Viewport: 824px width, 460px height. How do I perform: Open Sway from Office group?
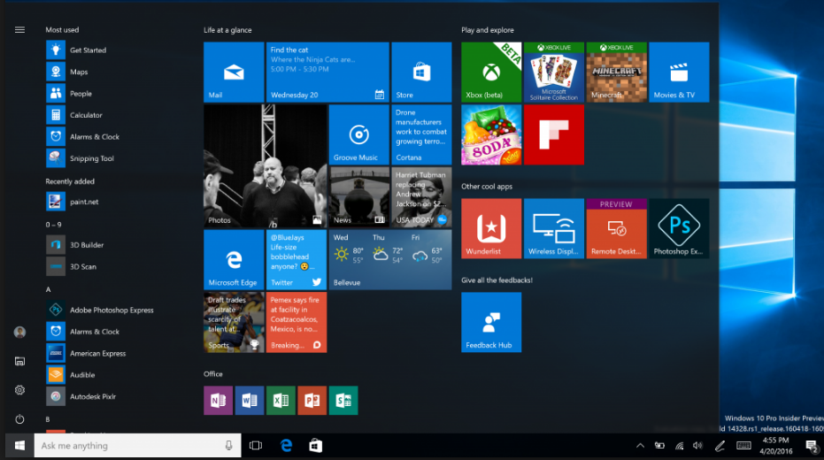coord(343,400)
